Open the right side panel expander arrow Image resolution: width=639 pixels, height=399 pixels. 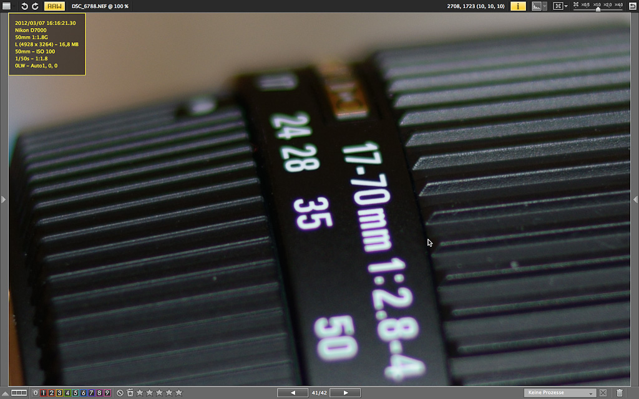(x=635, y=199)
